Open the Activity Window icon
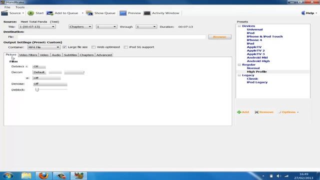 (x=147, y=13)
